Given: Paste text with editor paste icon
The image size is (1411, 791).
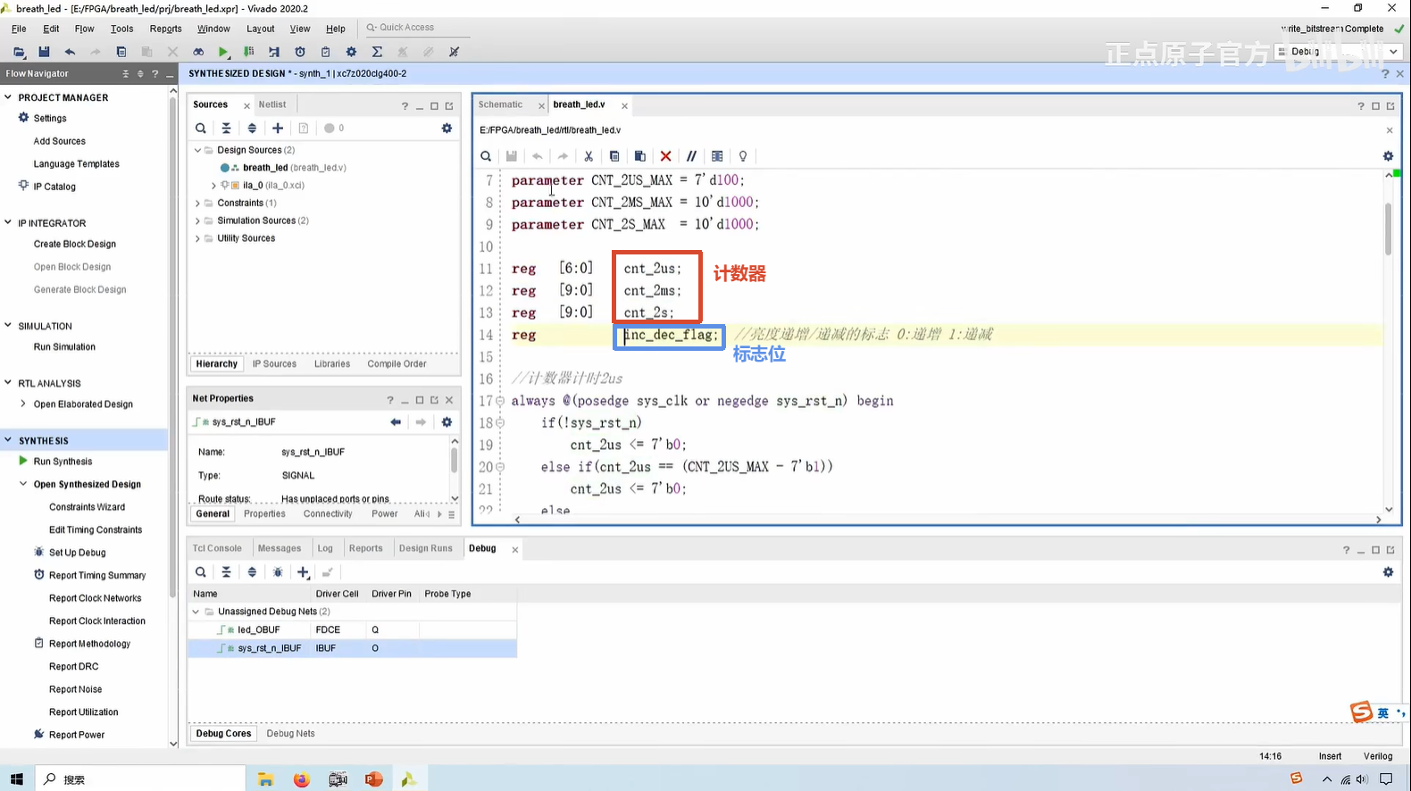Looking at the screenshot, I should tap(639, 156).
